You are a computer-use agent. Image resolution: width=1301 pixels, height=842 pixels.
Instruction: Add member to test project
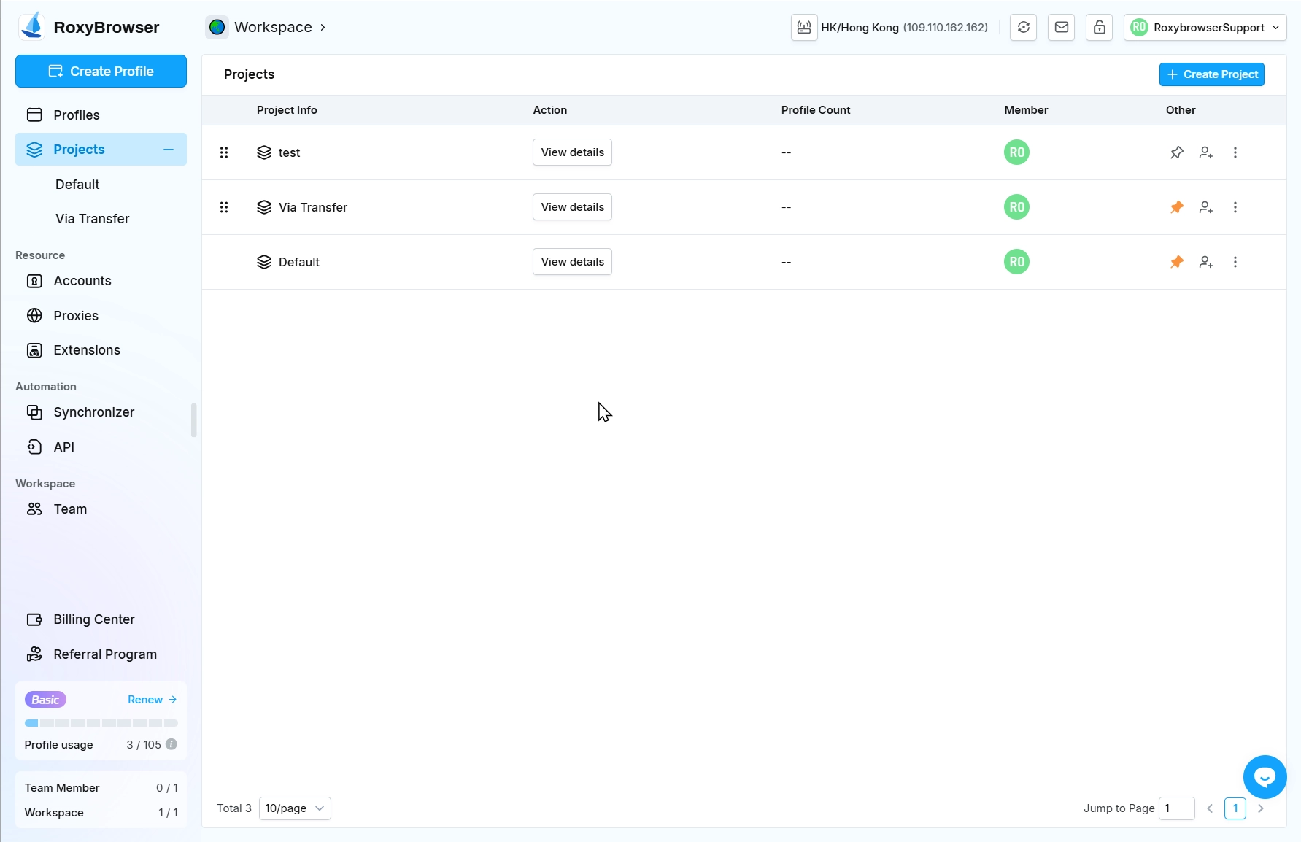[1205, 152]
